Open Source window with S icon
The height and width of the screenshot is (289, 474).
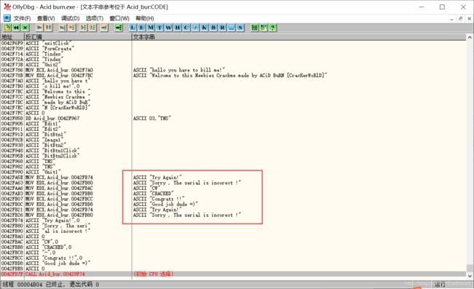coord(241,28)
